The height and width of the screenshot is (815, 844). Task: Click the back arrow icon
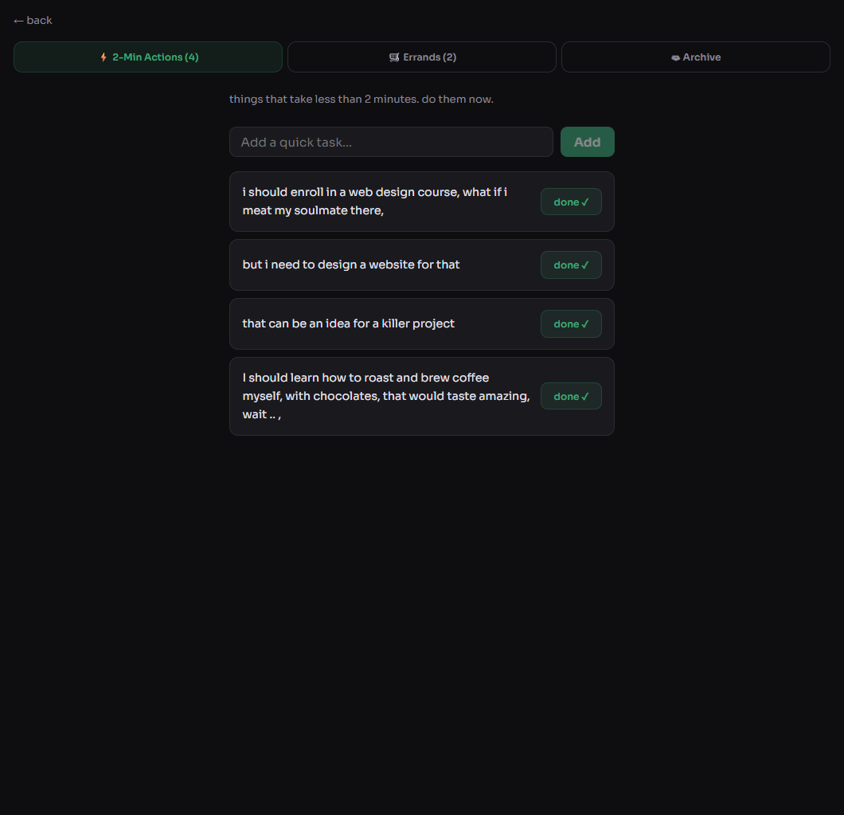tap(18, 20)
